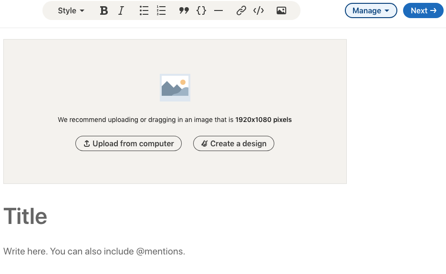Open the Style dropdown
The image size is (446, 274).
click(71, 11)
